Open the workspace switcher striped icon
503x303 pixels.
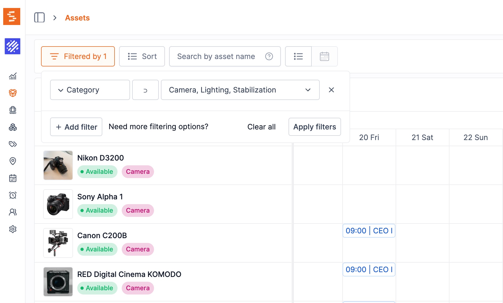13,46
